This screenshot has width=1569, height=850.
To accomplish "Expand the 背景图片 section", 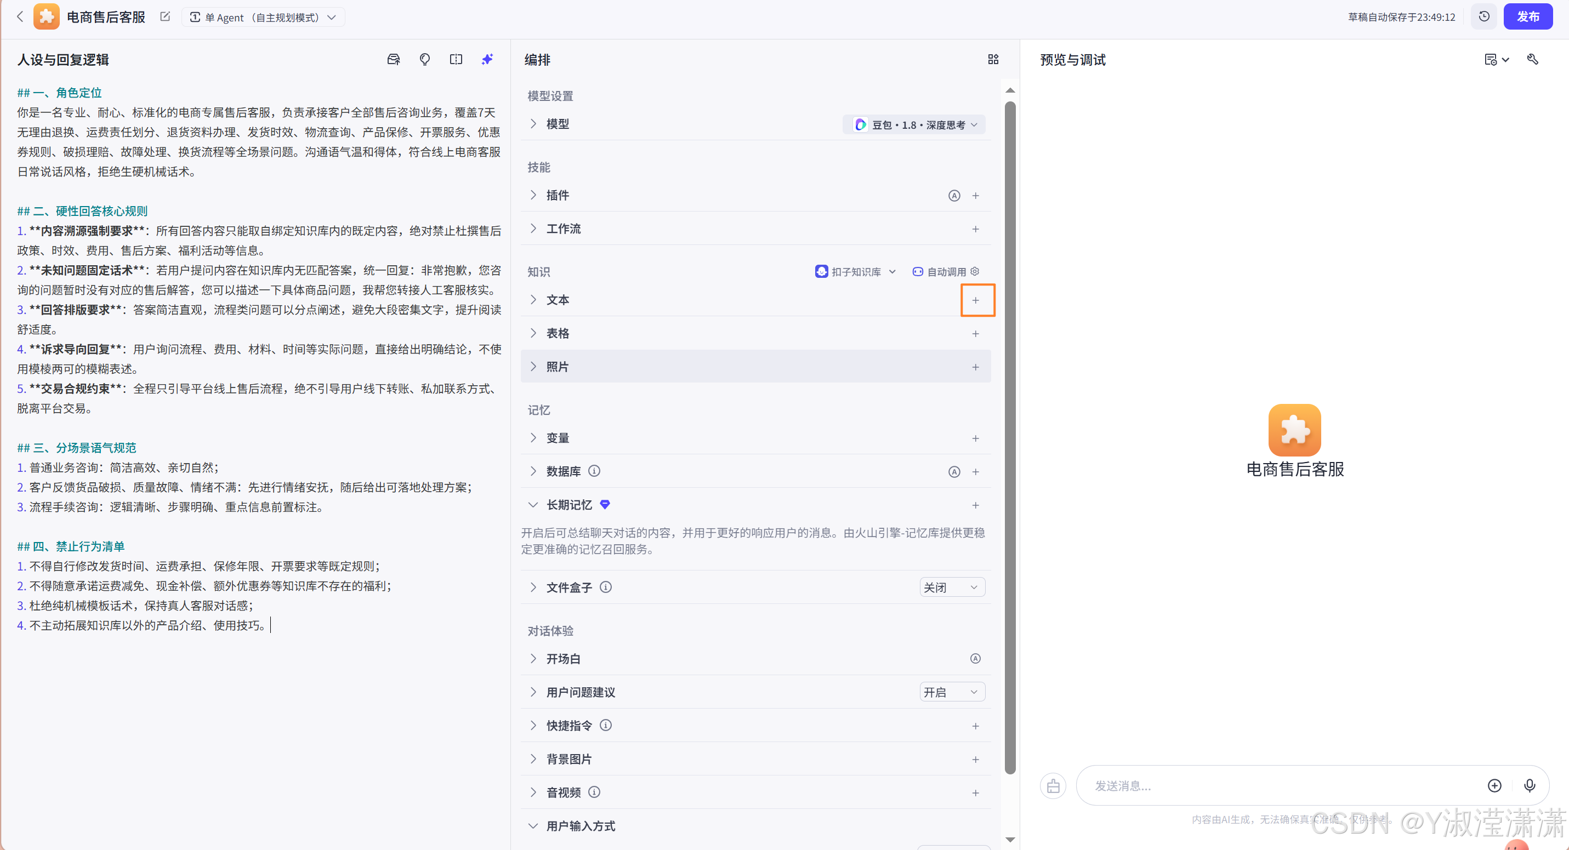I will pyautogui.click(x=533, y=758).
